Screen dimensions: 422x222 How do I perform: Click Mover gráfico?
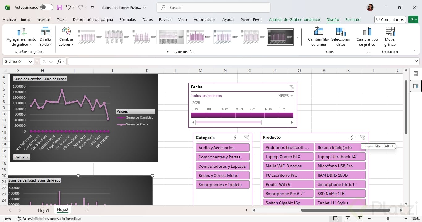click(390, 37)
